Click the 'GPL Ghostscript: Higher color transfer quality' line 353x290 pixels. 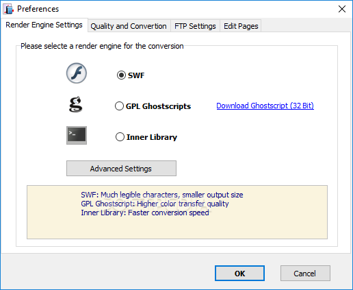pos(155,204)
